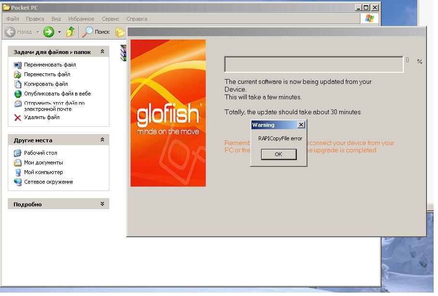Open the Правка menu

35,19
